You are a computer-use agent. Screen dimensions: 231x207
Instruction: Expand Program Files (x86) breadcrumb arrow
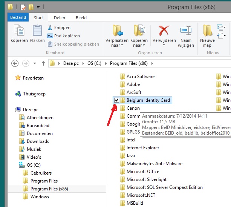point(152,64)
